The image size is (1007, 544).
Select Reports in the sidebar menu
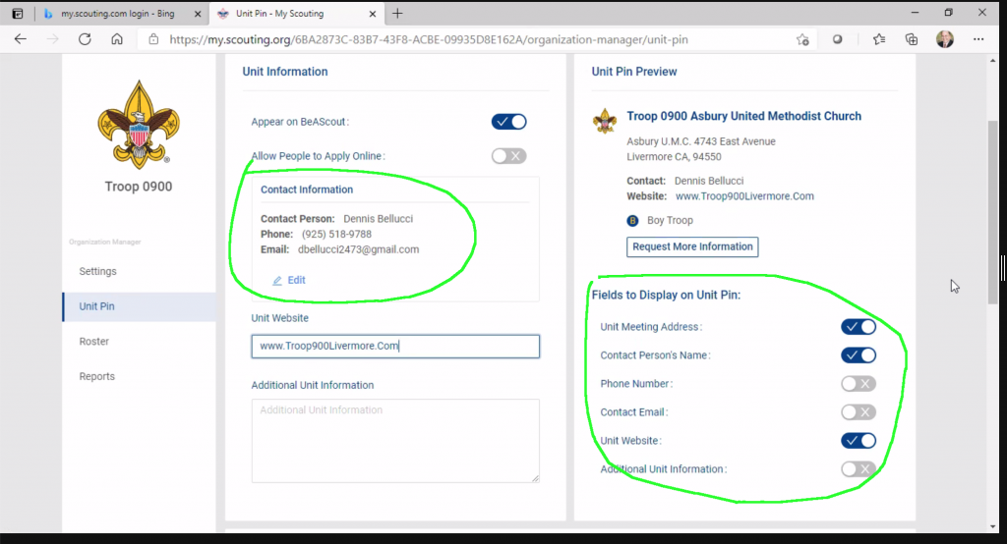point(97,377)
